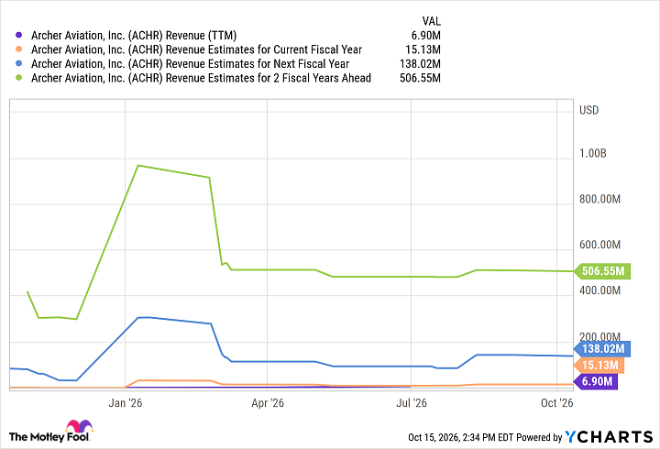This screenshot has width=660, height=449.
Task: Select the Archer Aviation Revenue (TTM) legend label
Action: (x=134, y=36)
